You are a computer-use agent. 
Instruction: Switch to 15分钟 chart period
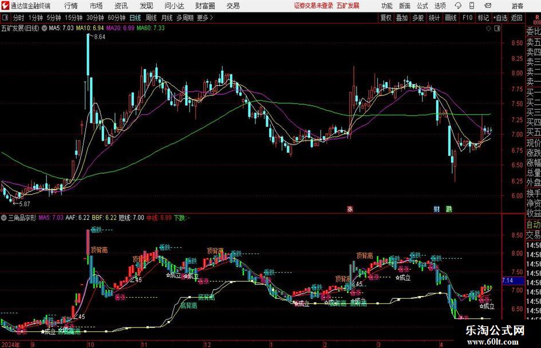coord(74,18)
